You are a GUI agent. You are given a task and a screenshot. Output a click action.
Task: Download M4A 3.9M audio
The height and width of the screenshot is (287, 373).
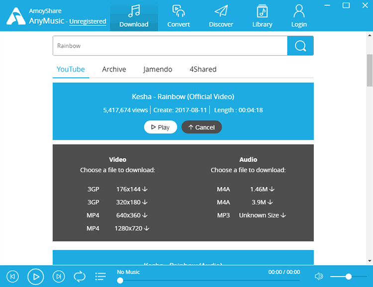(x=263, y=203)
